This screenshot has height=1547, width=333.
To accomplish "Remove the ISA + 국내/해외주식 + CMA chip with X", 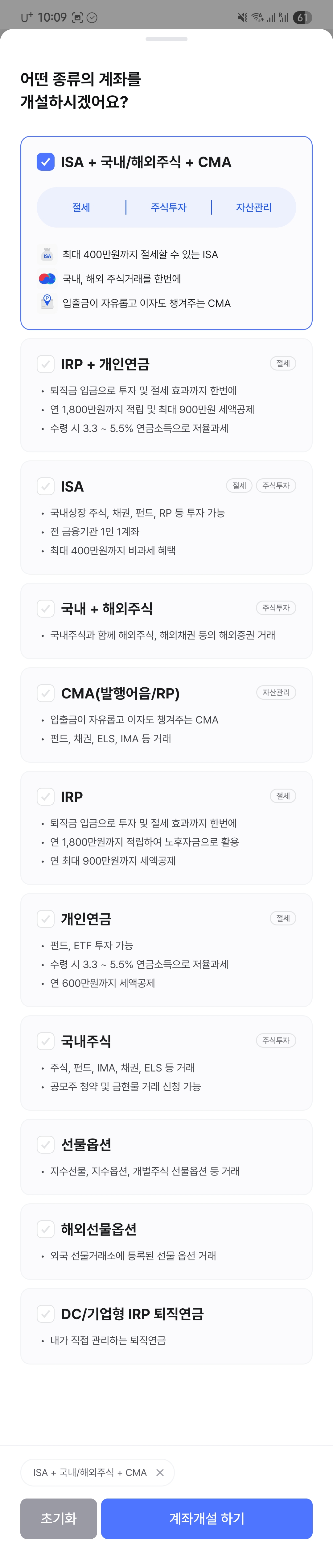I will click(x=160, y=1472).
